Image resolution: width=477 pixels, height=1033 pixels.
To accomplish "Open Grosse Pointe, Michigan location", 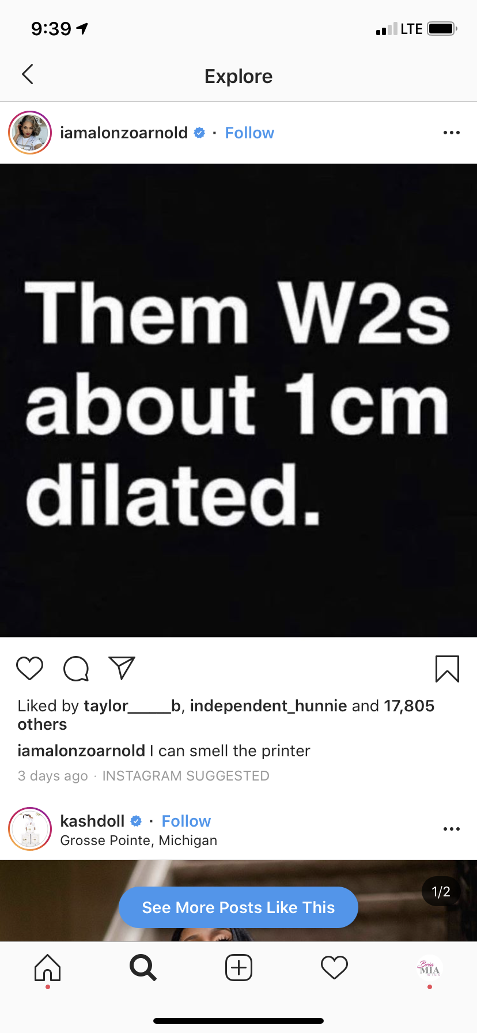I will [139, 840].
